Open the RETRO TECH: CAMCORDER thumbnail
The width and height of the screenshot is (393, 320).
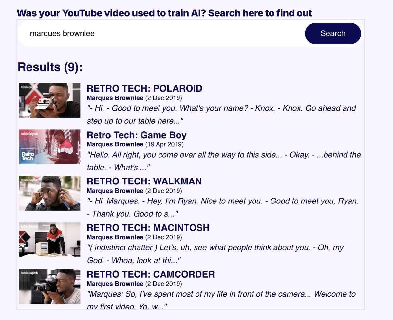[x=49, y=287]
